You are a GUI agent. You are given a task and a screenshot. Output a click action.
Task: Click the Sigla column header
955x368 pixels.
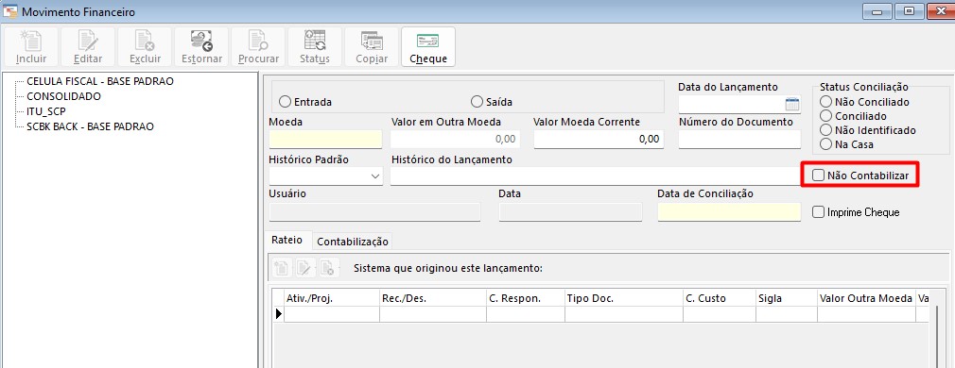786,298
